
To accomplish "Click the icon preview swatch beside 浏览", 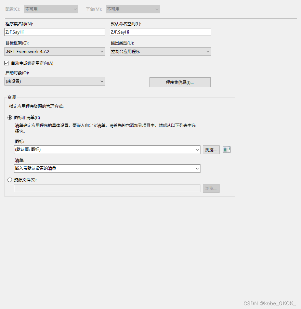I will point(226,149).
